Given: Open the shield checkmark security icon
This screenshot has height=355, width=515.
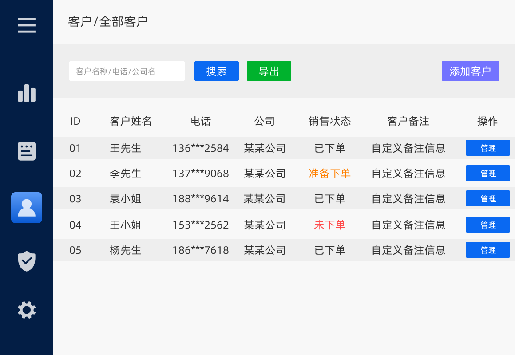Looking at the screenshot, I should (x=27, y=261).
